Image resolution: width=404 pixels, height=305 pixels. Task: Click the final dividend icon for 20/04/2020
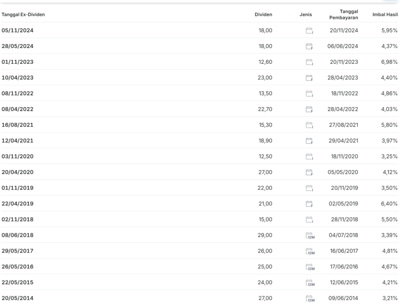309,172
